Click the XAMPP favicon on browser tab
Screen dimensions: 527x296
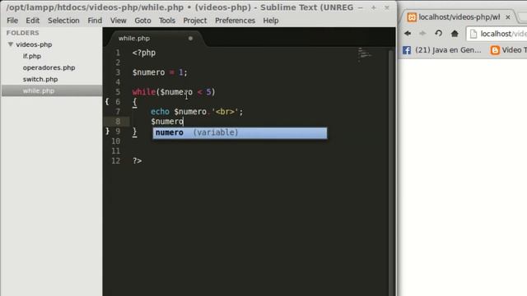coord(412,17)
